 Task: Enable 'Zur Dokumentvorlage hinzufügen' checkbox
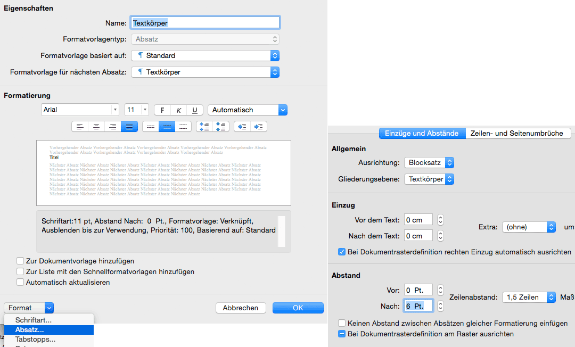(x=20, y=261)
